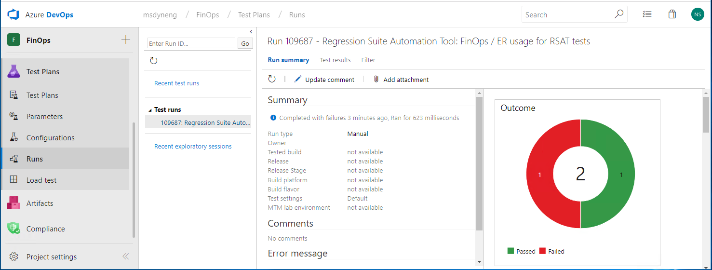
Task: Refresh the run summary toolbar icon
Action: pos(272,79)
